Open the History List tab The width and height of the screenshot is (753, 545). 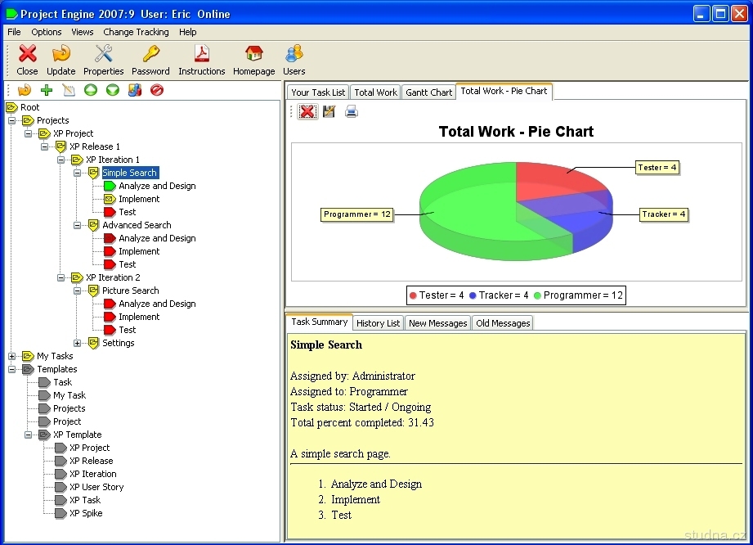[x=378, y=323]
